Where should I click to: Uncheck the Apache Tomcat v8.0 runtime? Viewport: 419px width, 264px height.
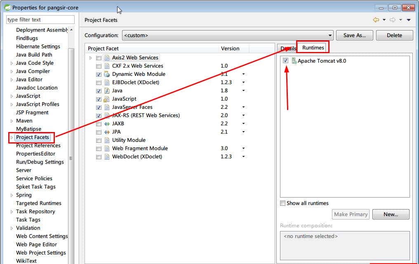coord(286,61)
